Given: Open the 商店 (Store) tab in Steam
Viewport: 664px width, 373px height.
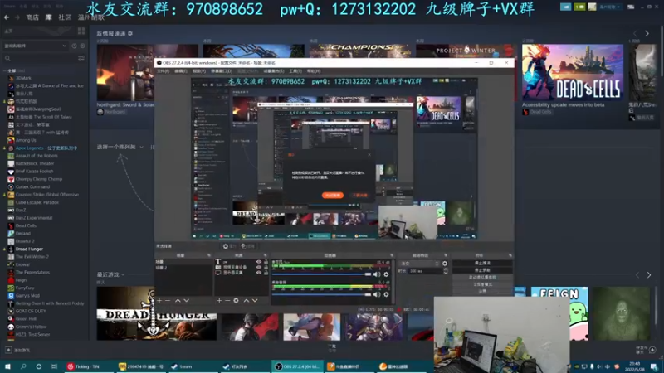Looking at the screenshot, I should tap(32, 17).
